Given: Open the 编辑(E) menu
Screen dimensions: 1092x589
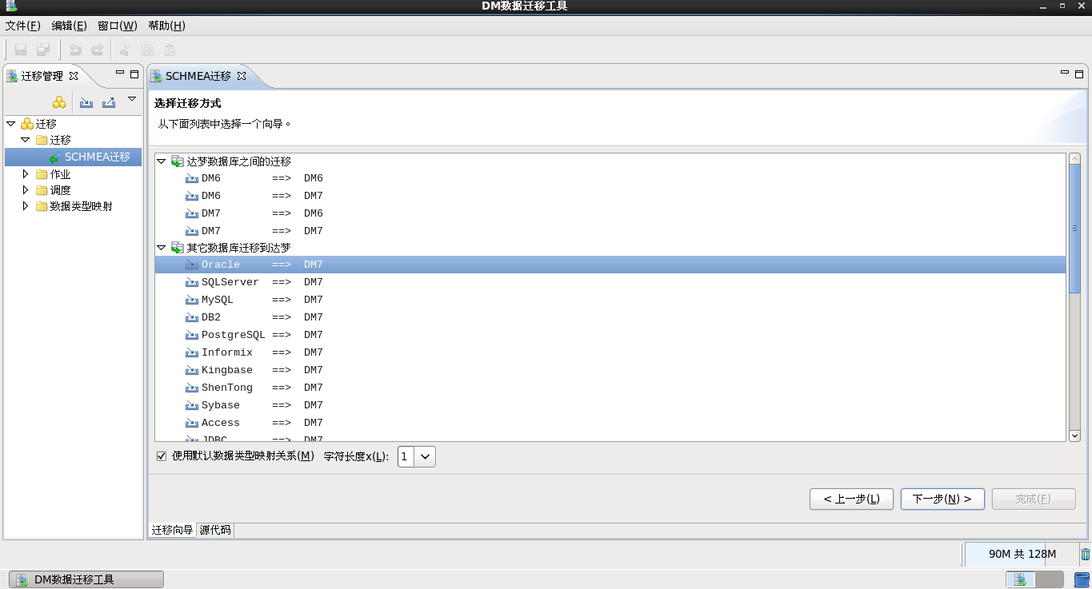Looking at the screenshot, I should tap(69, 26).
